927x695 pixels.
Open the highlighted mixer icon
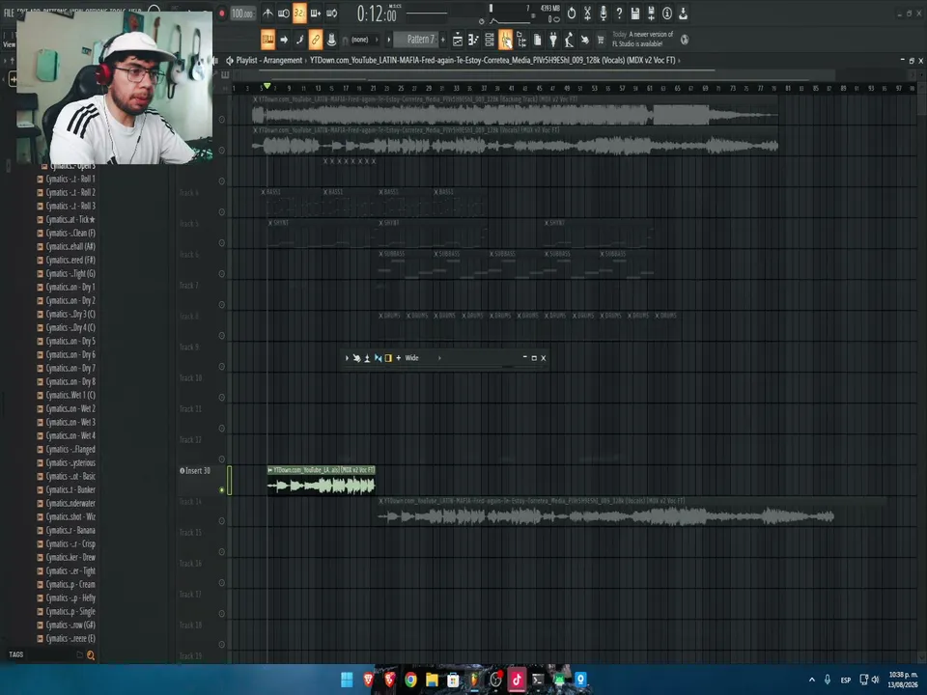505,40
